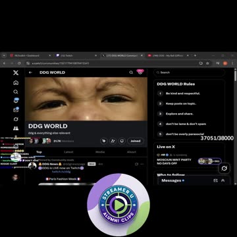Open the Communities people icon in sidebar
237x237 pixels.
[x=16, y=128]
